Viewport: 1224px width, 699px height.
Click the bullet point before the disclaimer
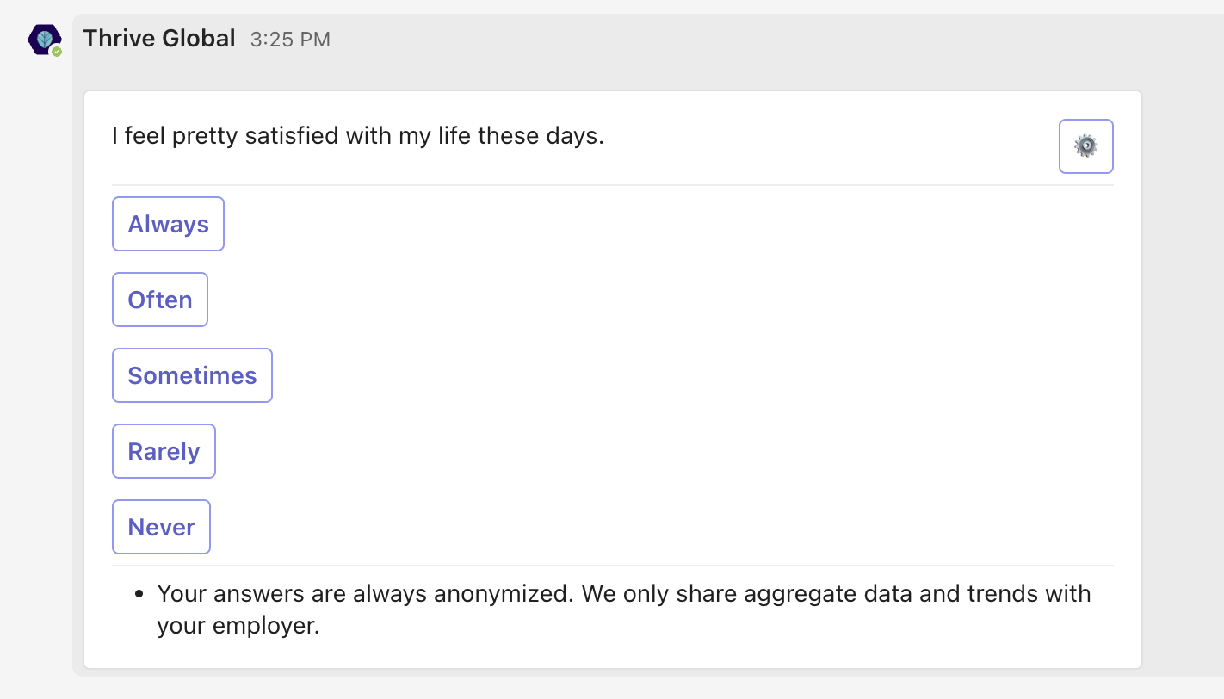click(139, 594)
